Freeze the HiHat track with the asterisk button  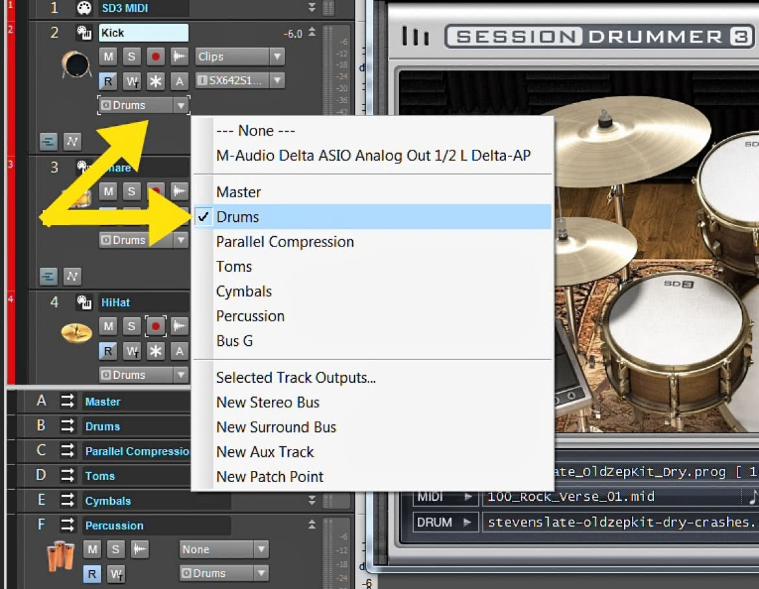(156, 351)
